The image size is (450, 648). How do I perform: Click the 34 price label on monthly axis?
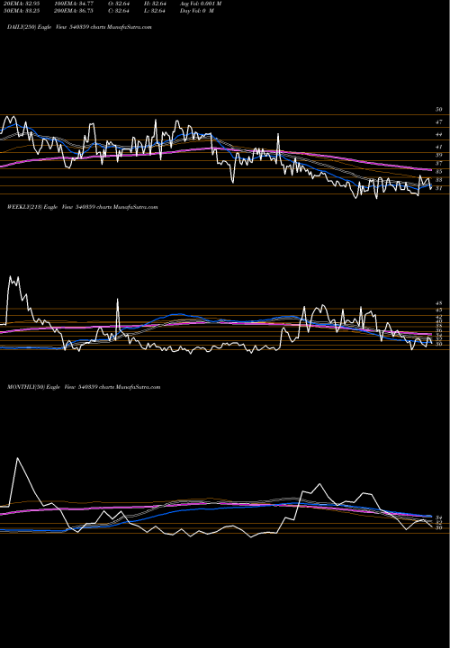pos(439,517)
